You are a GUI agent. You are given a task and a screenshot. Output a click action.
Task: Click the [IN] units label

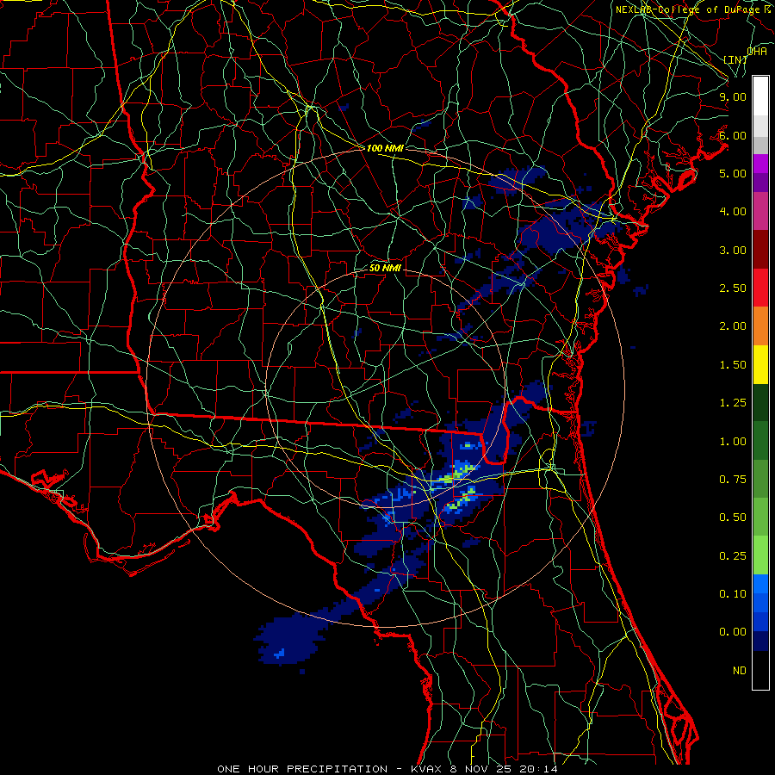point(735,59)
